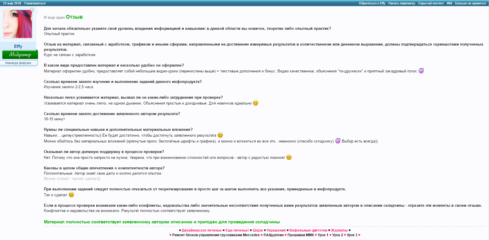
Task: Open signature link Урок 3
Action: [x=352, y=235]
